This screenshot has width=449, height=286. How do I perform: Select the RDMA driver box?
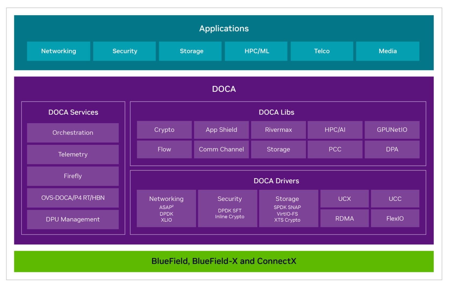pyautogui.click(x=345, y=218)
